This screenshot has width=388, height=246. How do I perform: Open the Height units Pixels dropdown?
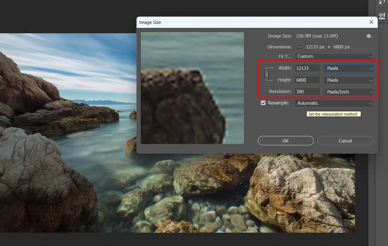pos(349,80)
